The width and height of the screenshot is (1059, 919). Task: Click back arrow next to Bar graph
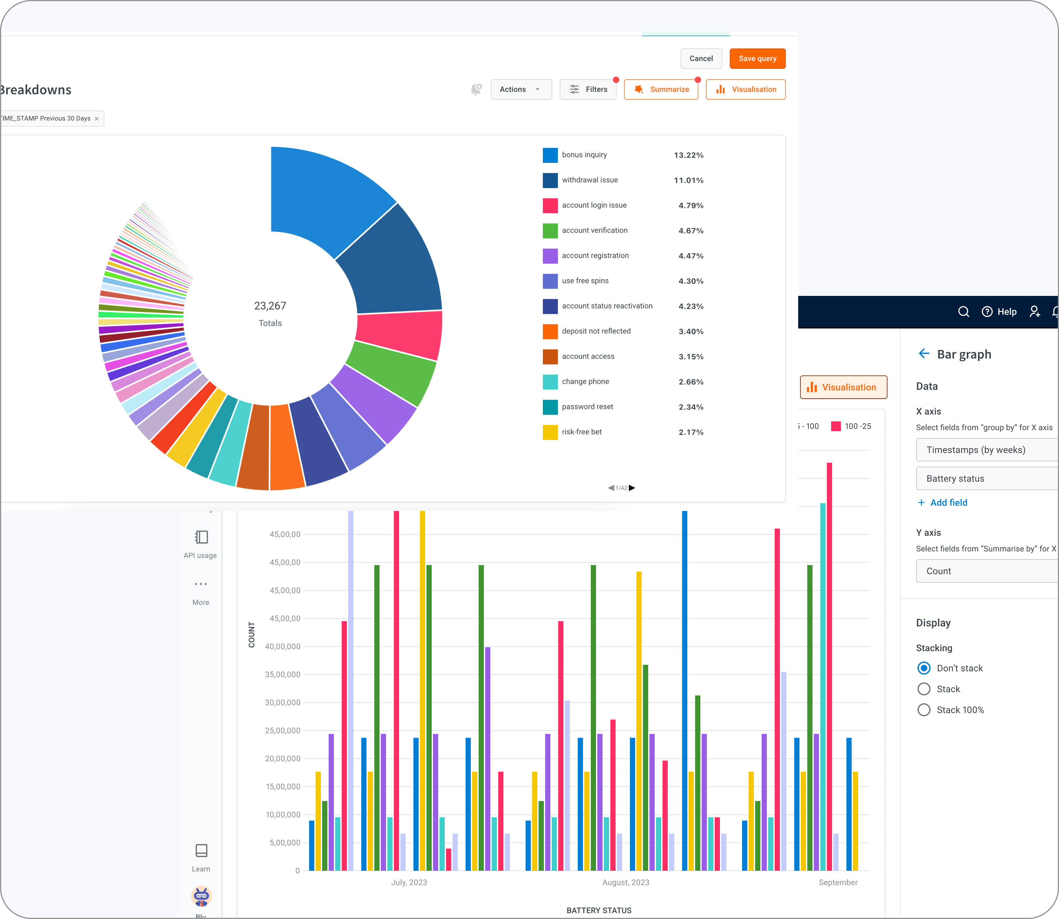click(x=924, y=354)
